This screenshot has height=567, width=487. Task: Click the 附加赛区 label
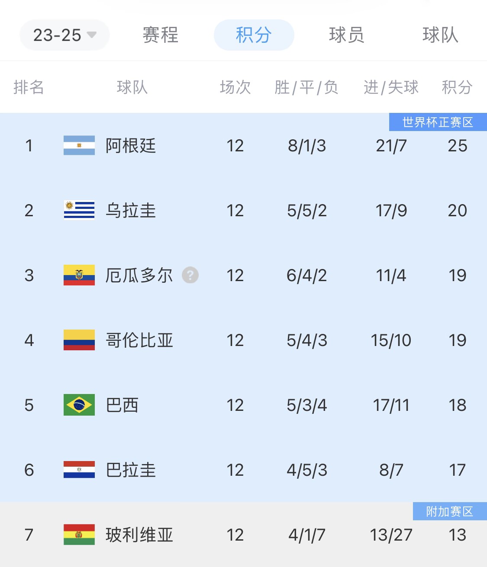[x=449, y=512]
